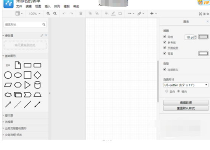
Task: Select the diamond shape in basic shapes
Action: 37,75
